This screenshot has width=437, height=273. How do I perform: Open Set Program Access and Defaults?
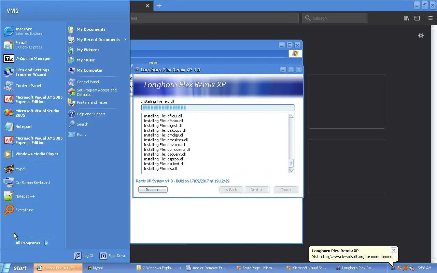[x=97, y=92]
